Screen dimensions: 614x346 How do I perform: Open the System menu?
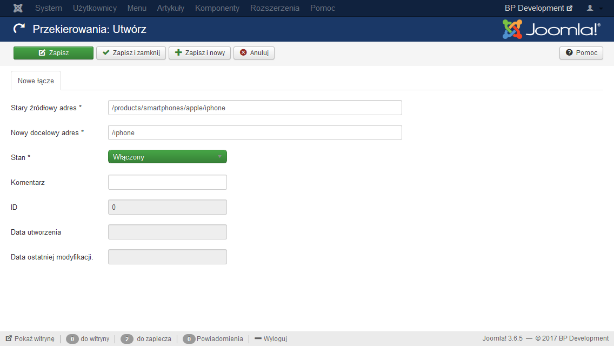click(x=49, y=8)
